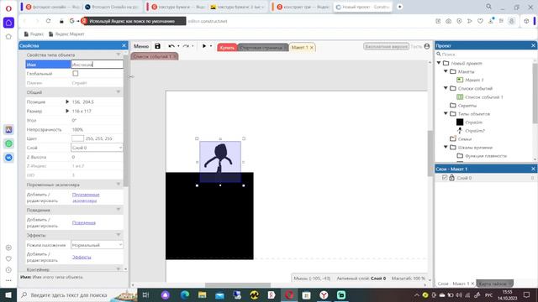
Task: Click the Undo arrow icon
Action: coord(171,46)
